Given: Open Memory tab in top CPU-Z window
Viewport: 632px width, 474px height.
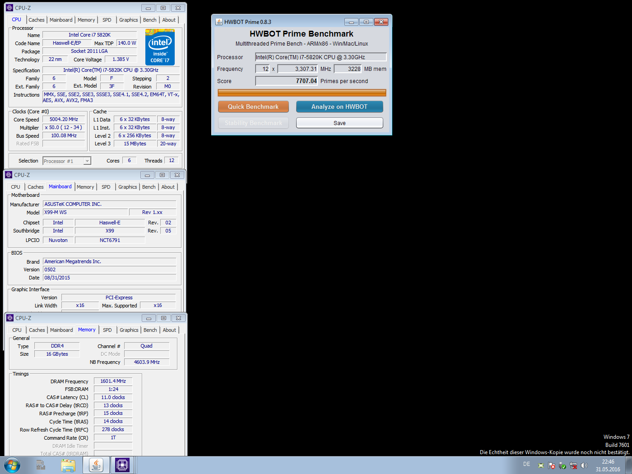Looking at the screenshot, I should point(86,20).
